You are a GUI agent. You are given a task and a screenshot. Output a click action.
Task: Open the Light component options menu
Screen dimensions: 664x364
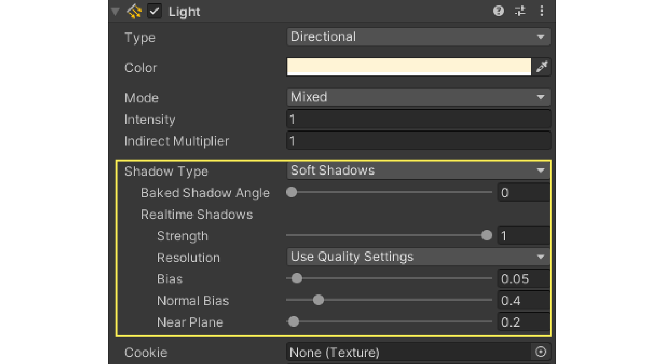coord(542,11)
